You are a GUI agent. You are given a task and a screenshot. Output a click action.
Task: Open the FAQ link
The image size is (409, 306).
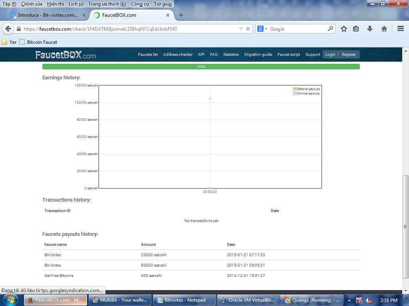214,54
